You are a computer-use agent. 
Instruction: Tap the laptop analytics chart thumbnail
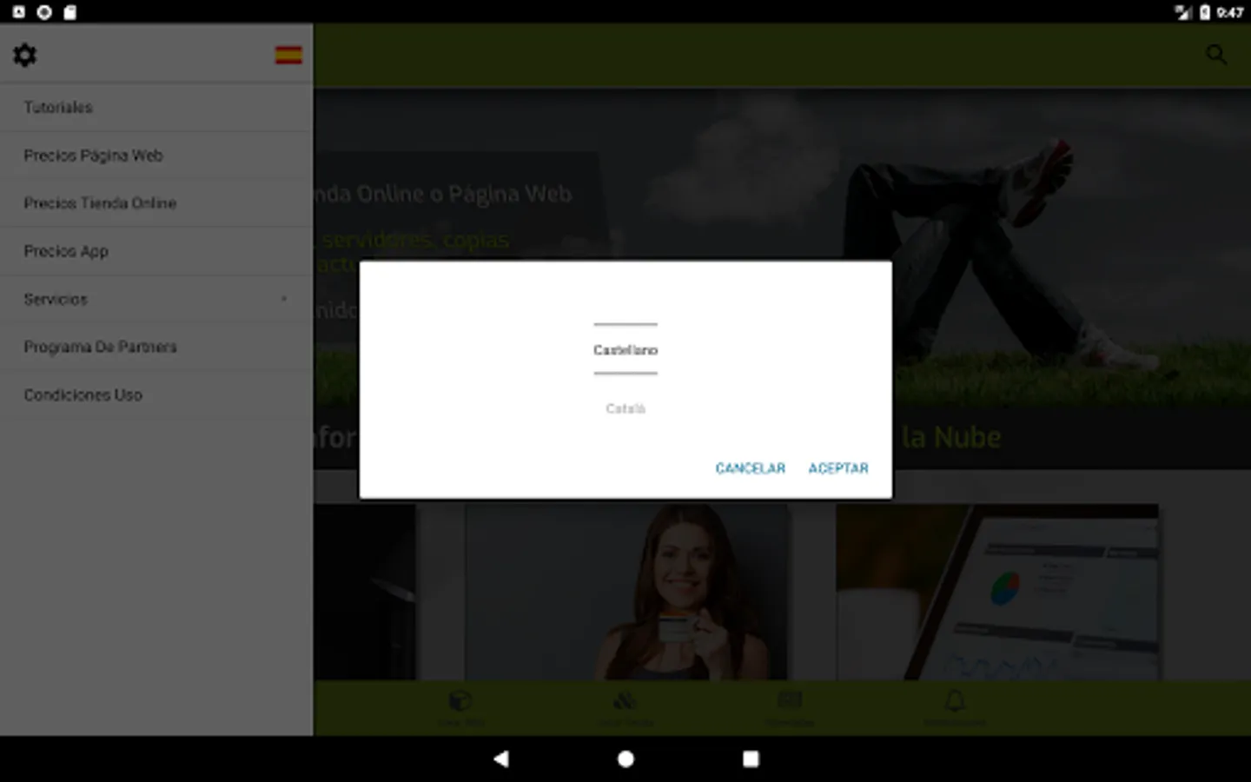pyautogui.click(x=997, y=593)
